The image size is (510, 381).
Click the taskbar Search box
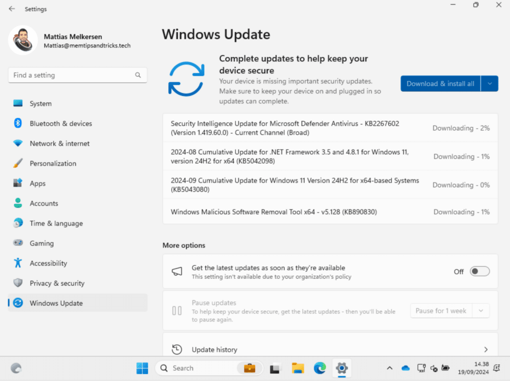tap(209, 369)
